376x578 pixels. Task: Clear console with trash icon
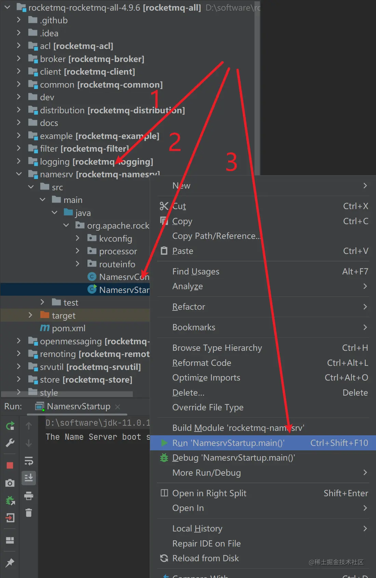29,513
